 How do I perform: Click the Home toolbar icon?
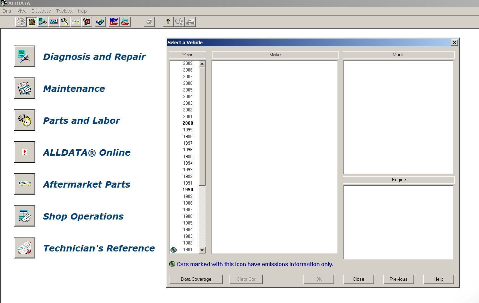click(x=32, y=22)
